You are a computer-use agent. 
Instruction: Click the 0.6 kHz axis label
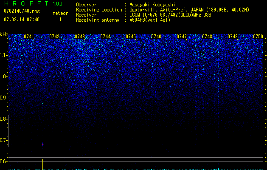(x=3, y=161)
